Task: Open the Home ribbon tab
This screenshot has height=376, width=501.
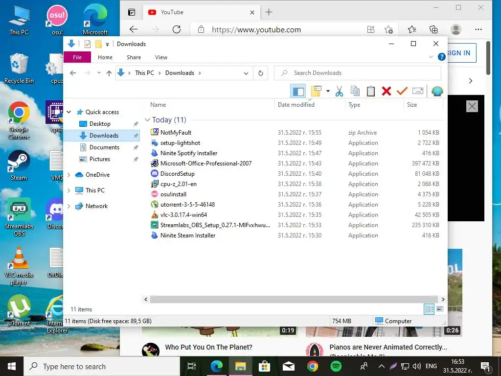Action: click(x=105, y=57)
